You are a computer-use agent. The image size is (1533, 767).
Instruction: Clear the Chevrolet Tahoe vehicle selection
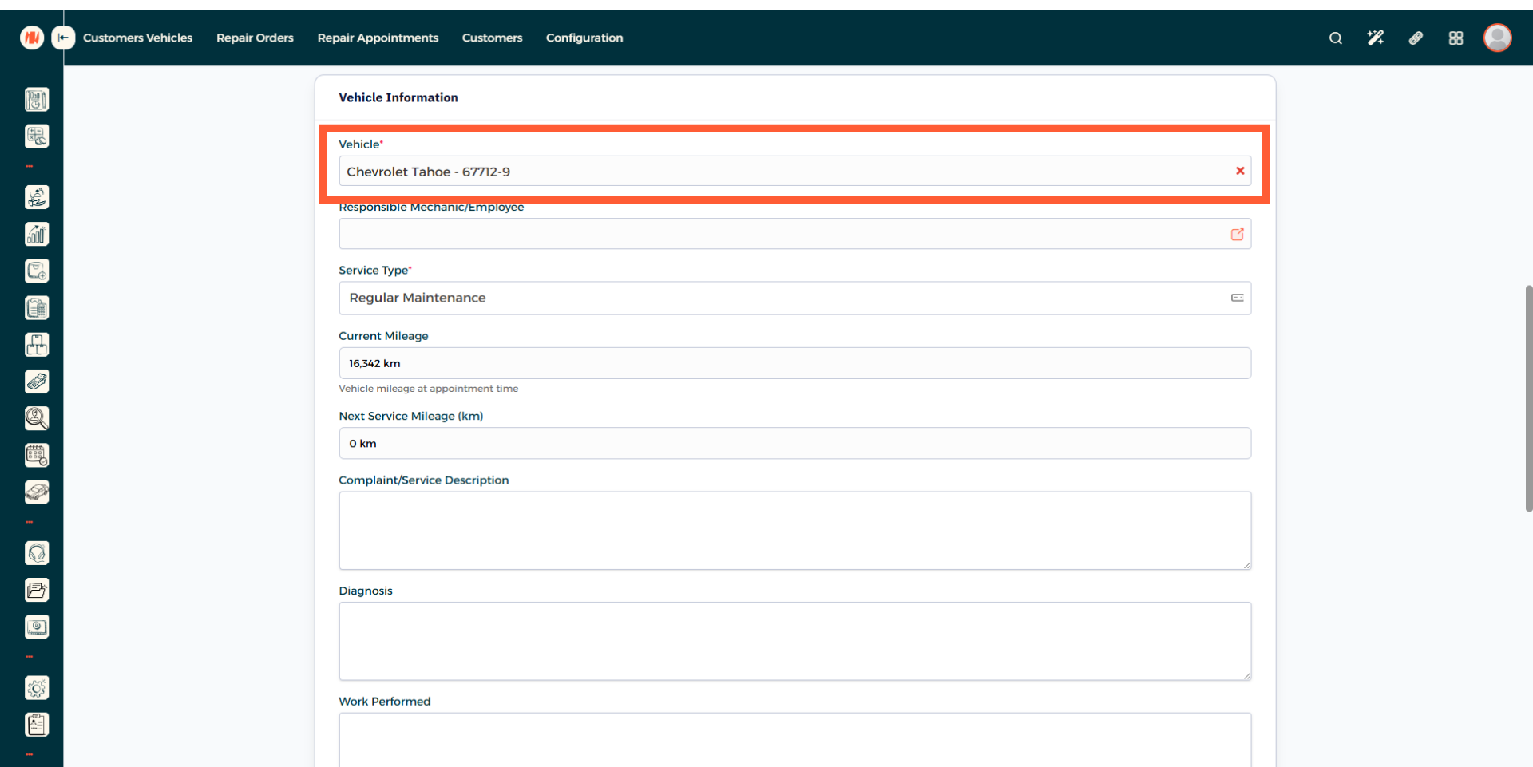[1240, 171]
